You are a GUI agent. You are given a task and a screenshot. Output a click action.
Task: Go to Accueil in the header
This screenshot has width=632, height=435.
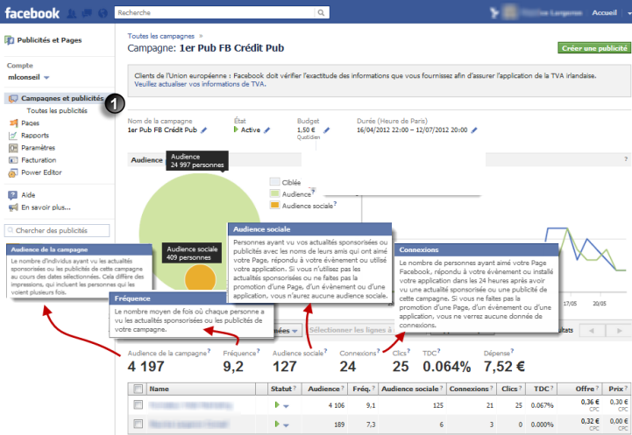click(x=604, y=13)
